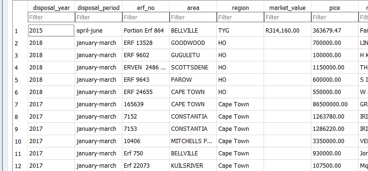Viewport: 368px width, 171px height.
Task: Focus the erf_no filter box
Action: 146,17
